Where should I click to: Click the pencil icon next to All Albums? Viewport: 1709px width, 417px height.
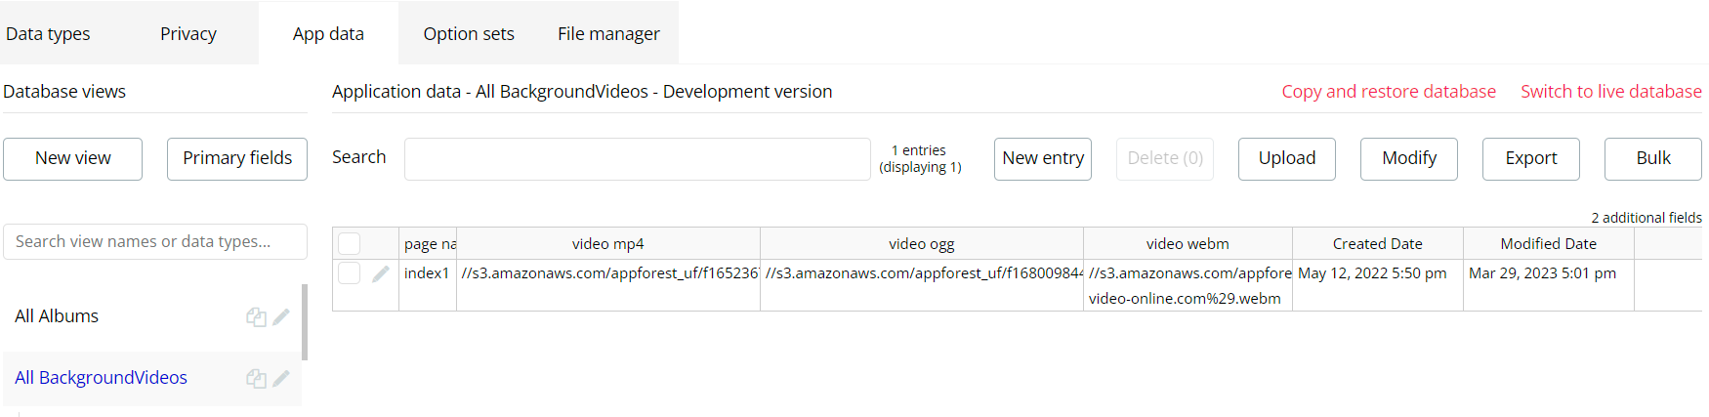pos(281,316)
